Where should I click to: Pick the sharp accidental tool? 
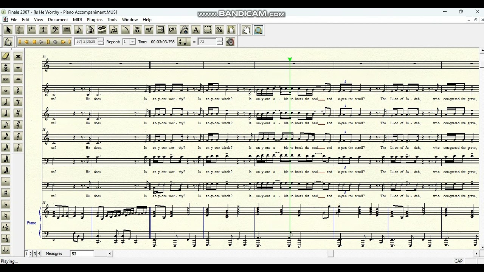click(x=6, y=193)
